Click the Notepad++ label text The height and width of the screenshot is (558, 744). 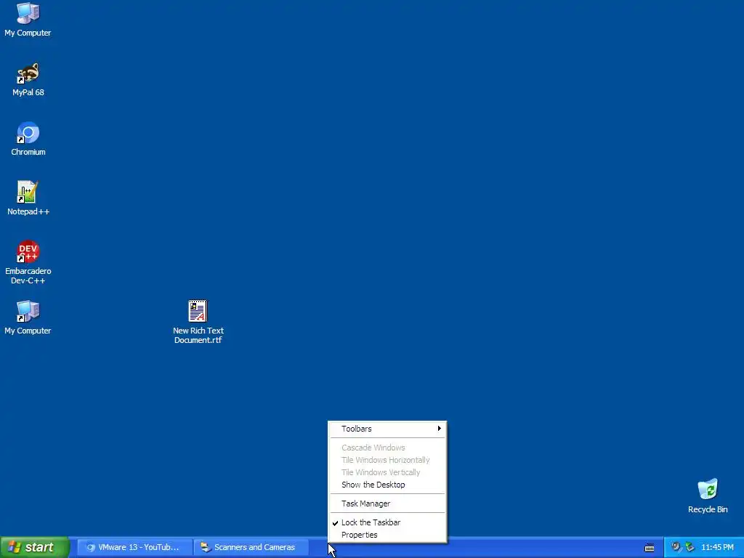(28, 211)
